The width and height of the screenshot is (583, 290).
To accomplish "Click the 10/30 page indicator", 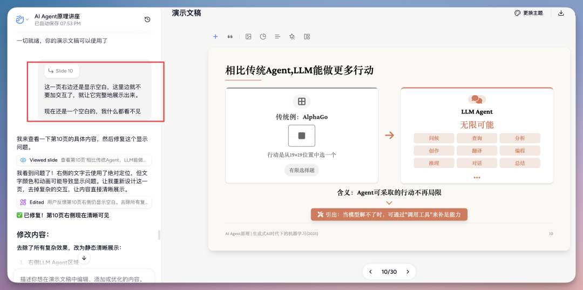I will [389, 272].
